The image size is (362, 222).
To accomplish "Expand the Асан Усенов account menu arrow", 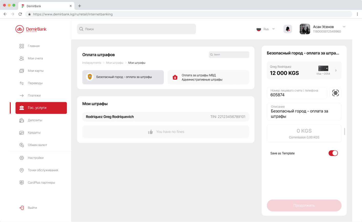I will pyautogui.click(x=344, y=27).
